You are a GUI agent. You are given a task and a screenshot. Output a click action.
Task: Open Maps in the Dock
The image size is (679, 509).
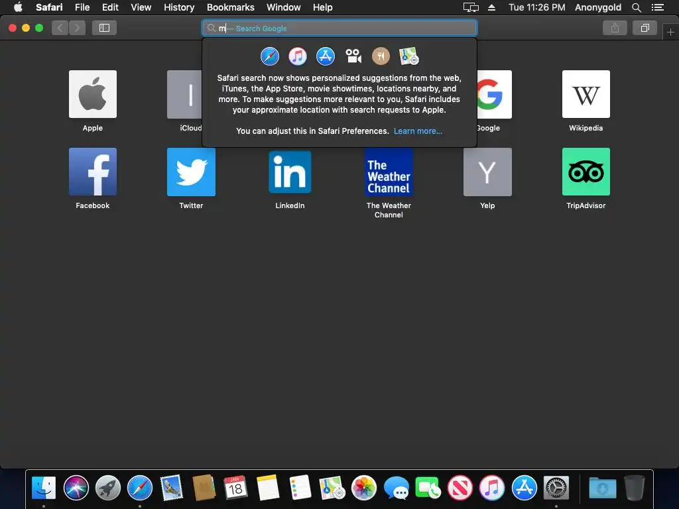tap(332, 488)
